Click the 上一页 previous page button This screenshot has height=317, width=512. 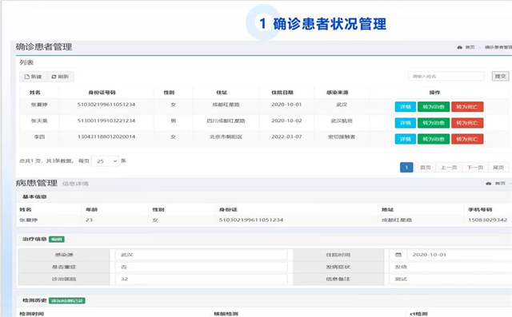point(449,168)
